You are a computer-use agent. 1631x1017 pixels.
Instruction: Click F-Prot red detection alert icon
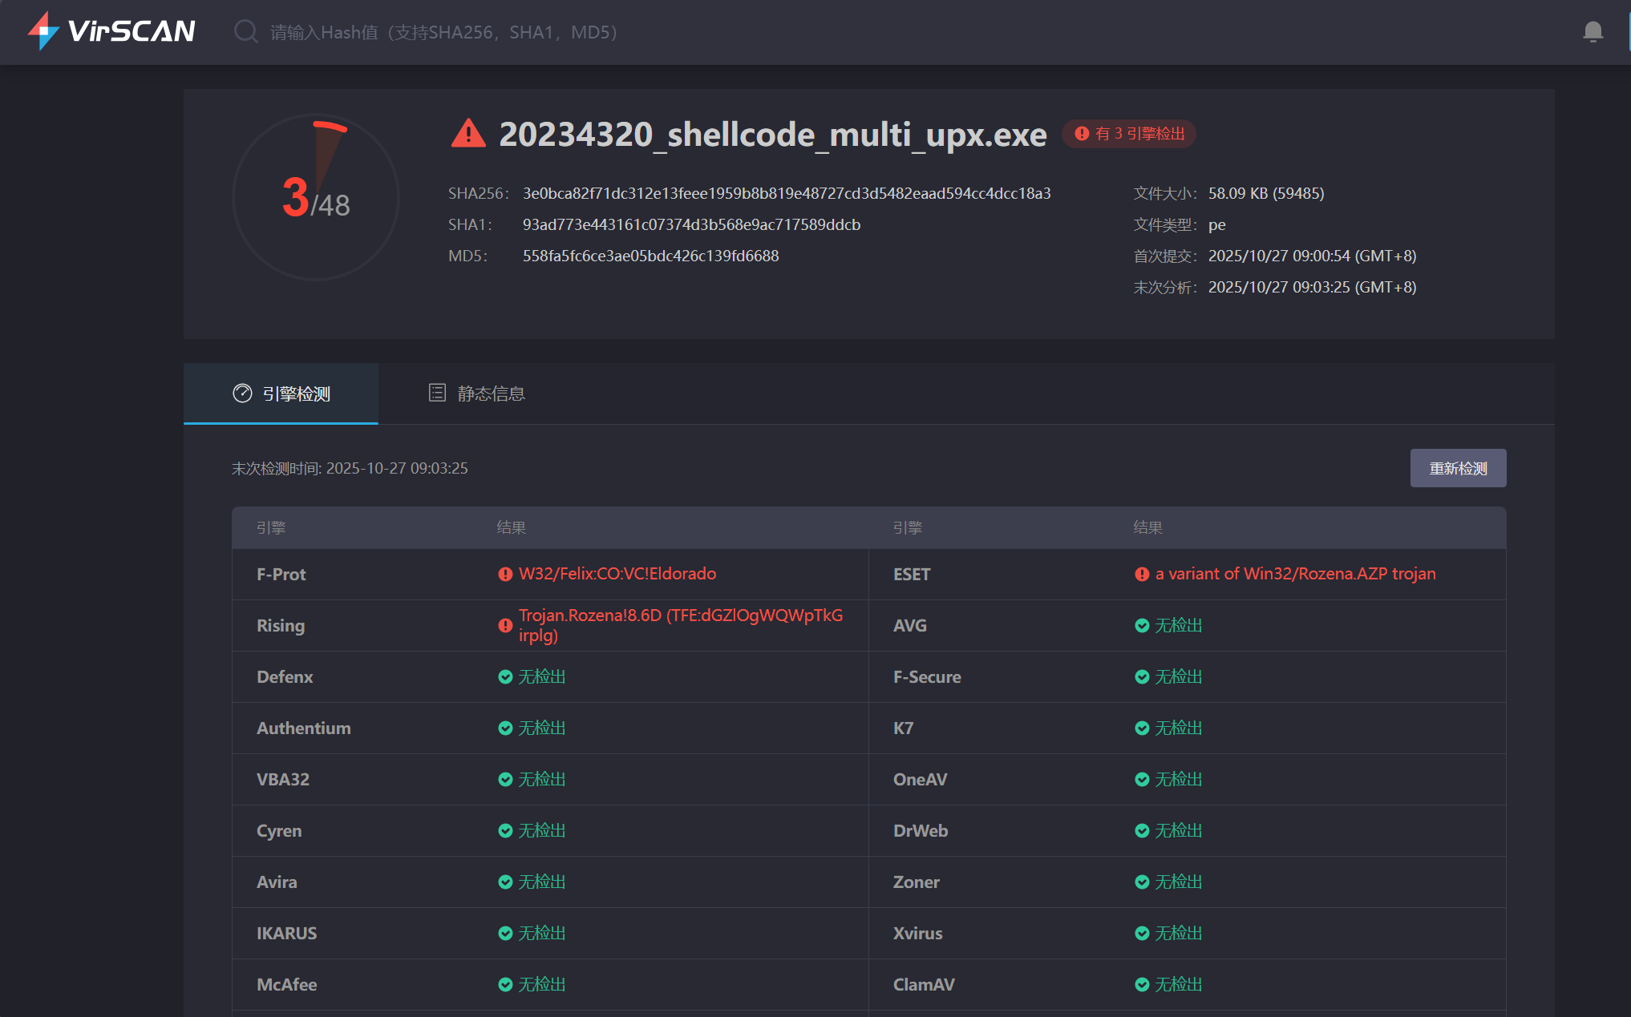click(505, 574)
